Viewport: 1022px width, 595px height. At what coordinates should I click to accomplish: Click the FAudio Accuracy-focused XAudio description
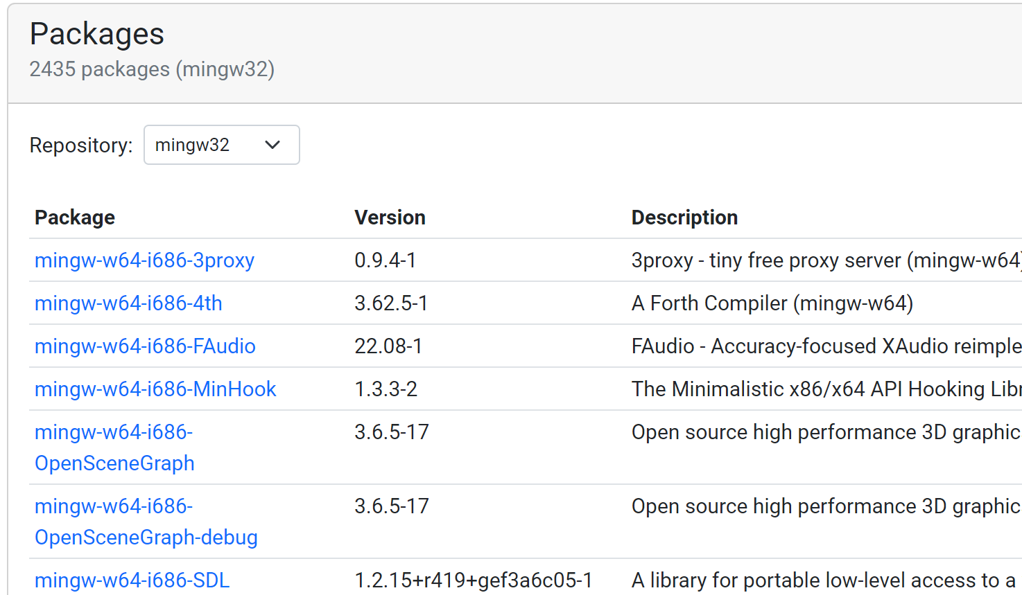[x=826, y=346]
